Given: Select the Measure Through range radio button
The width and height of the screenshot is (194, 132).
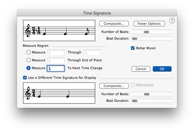Looking at the screenshot, I should pyautogui.click(x=28, y=53).
